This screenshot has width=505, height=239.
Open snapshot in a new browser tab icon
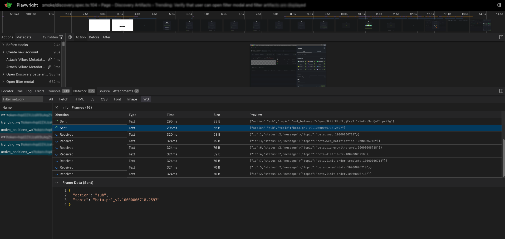click(x=501, y=37)
